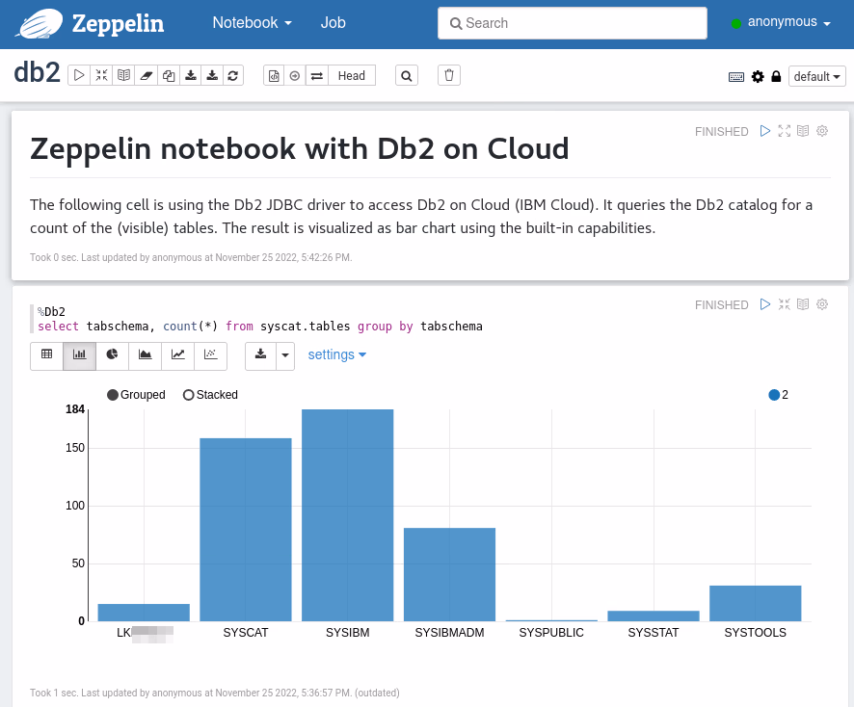Open the anonymous user menu
Viewport: 854px width, 707px height.
click(781, 22)
